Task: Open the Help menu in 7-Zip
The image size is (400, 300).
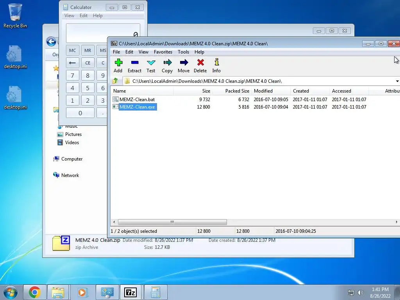Action: 199,52
